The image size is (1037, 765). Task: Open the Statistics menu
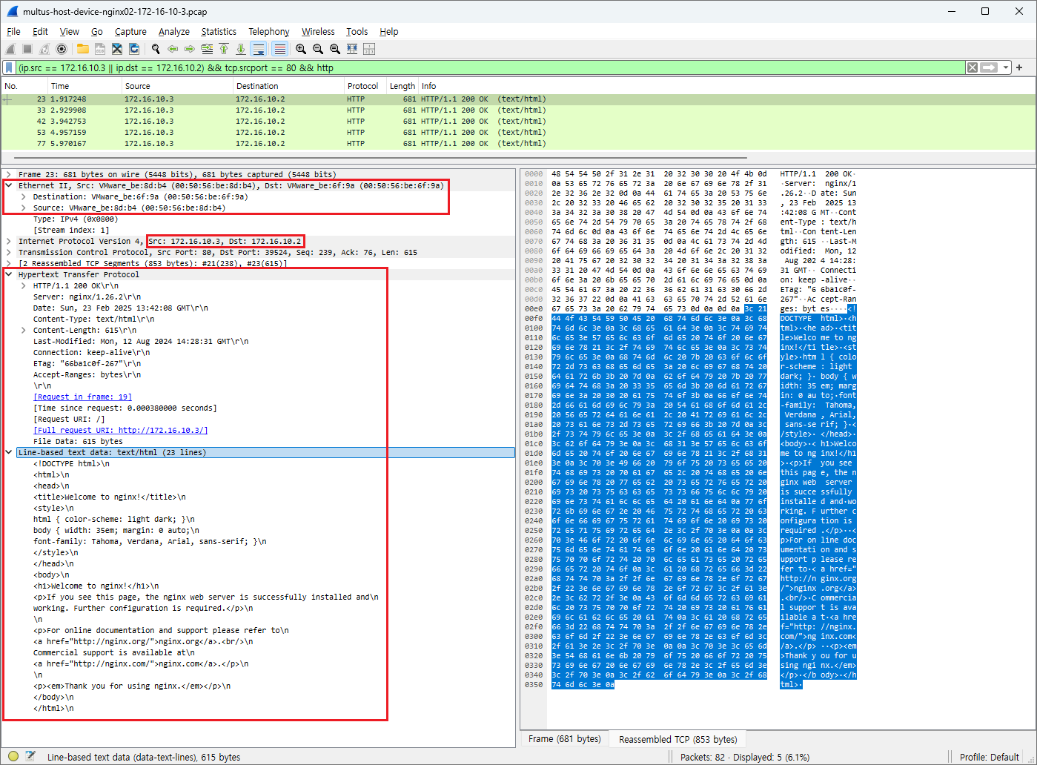[x=219, y=32]
